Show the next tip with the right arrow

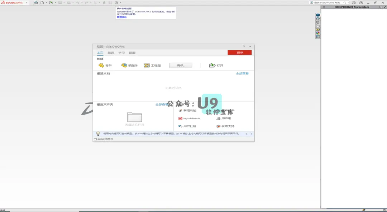click(251, 134)
